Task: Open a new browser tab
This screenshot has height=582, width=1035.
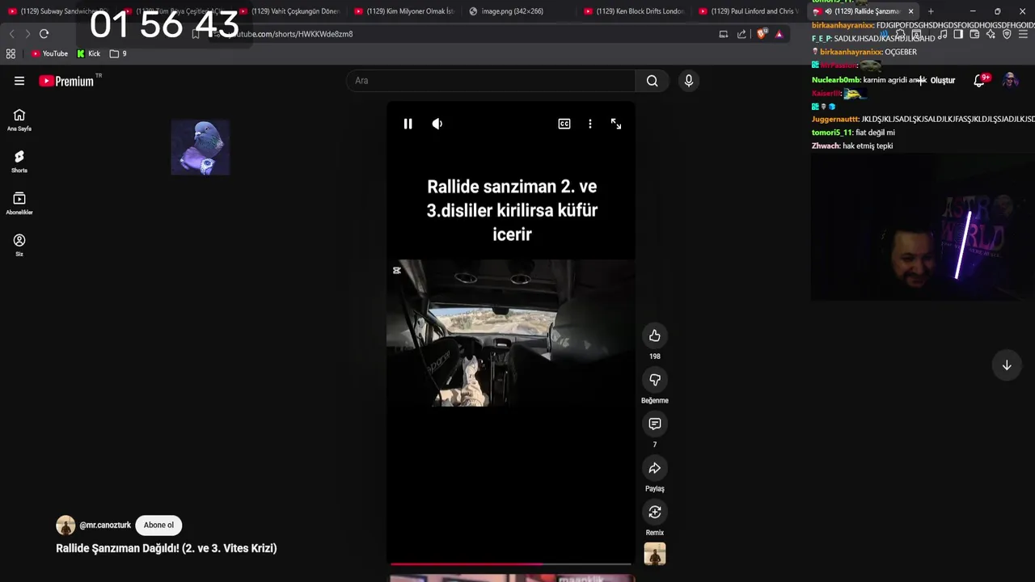Action: pos(931,11)
